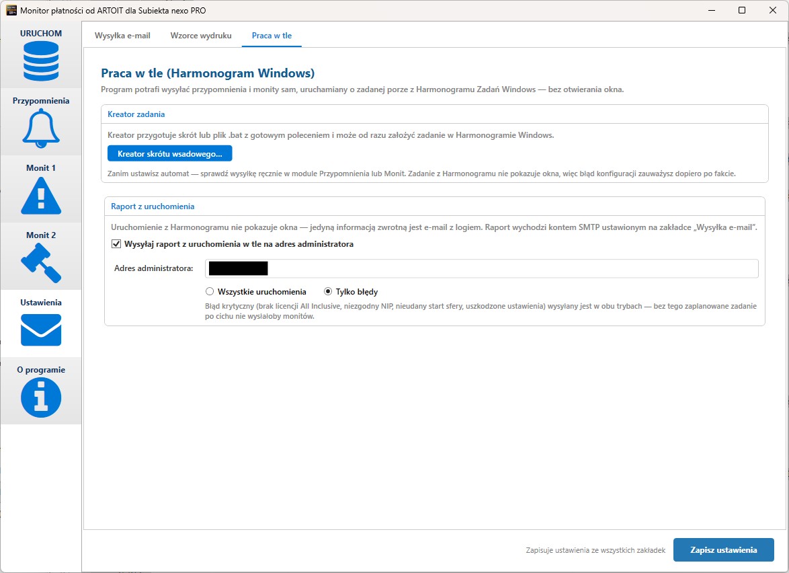
Task: Click the Adres administratora label
Action: [x=153, y=268]
